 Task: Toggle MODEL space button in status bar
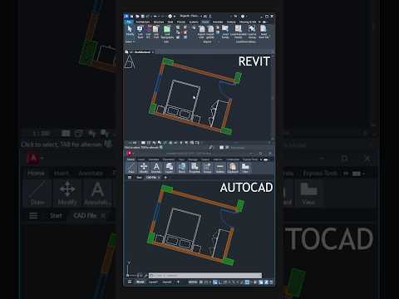pos(193,282)
